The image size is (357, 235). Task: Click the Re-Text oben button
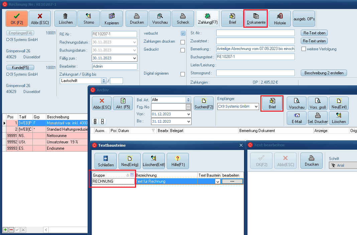point(314,33)
